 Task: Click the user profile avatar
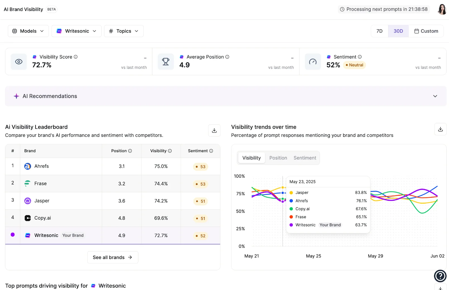click(x=442, y=9)
